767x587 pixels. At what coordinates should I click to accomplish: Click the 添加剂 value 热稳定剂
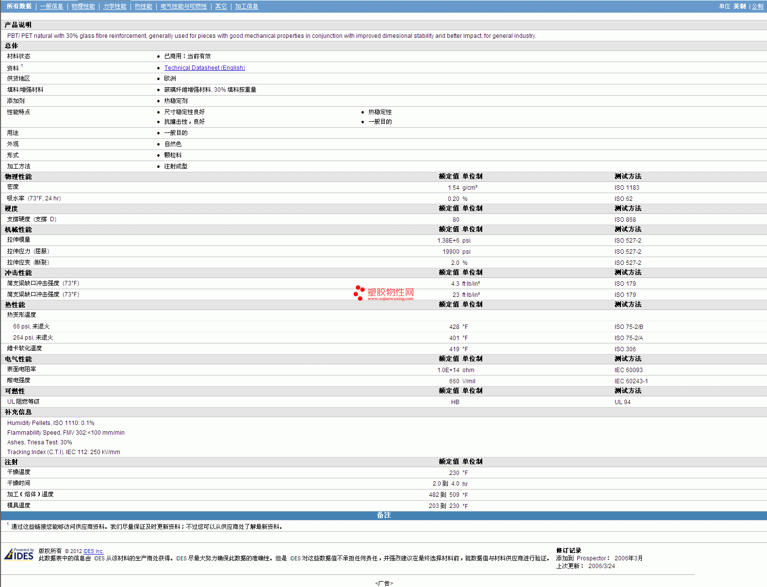176,101
